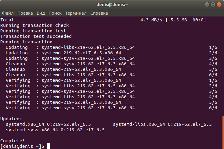The height and width of the screenshot is (149, 224).
Task: Open the Поиск menu
Action: (55, 13)
